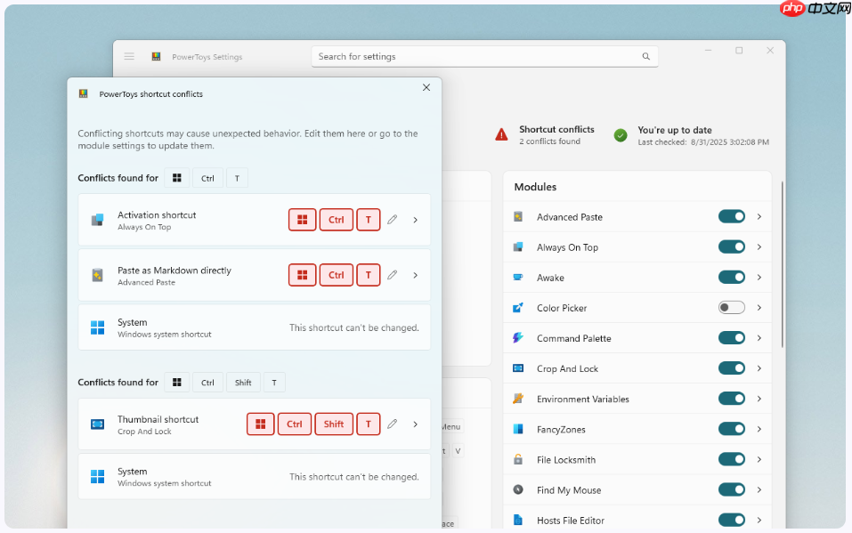This screenshot has height=533, width=852.
Task: Click the red shortcut conflicts warning icon
Action: pyautogui.click(x=502, y=134)
